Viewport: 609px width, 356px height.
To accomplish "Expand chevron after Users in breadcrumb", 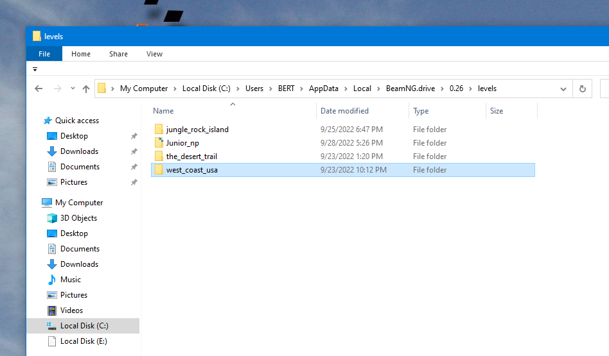I will (x=270, y=89).
